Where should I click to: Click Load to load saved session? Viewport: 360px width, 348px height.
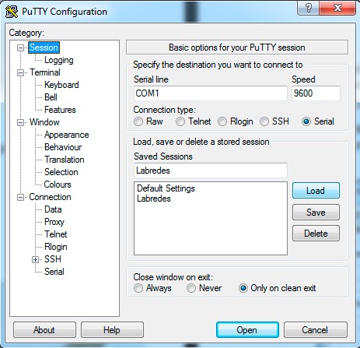(316, 191)
